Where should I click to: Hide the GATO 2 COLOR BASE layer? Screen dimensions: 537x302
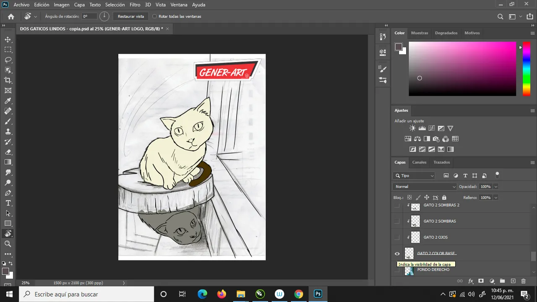tap(397, 253)
